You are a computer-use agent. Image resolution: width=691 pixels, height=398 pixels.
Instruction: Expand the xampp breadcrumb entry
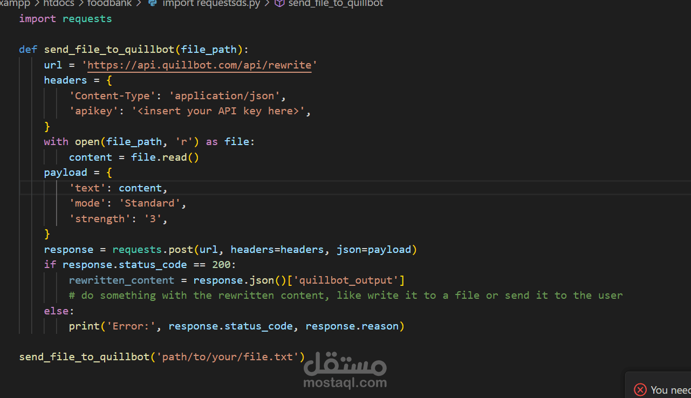15,4
